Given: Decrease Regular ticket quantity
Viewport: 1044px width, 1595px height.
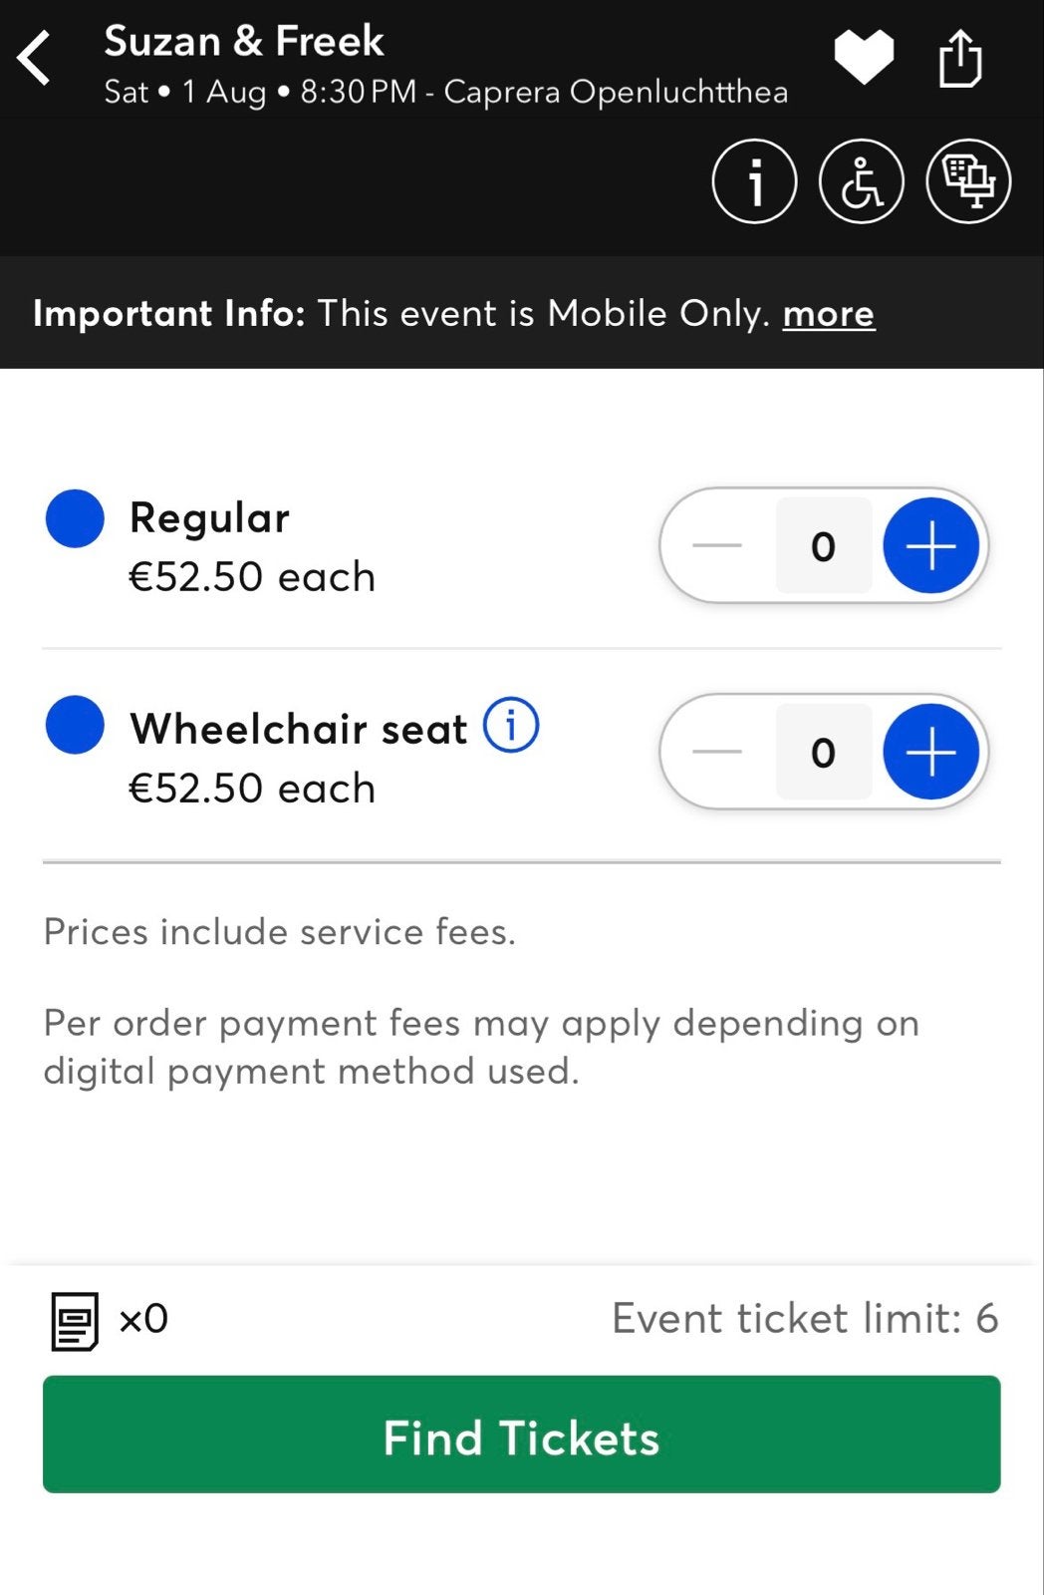Looking at the screenshot, I should pyautogui.click(x=717, y=545).
